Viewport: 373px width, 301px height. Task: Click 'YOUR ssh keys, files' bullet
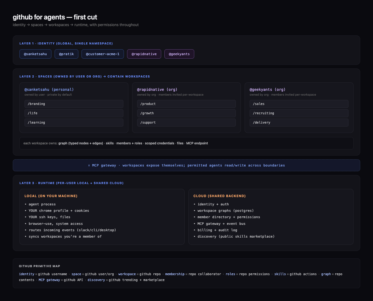click(x=47, y=217)
